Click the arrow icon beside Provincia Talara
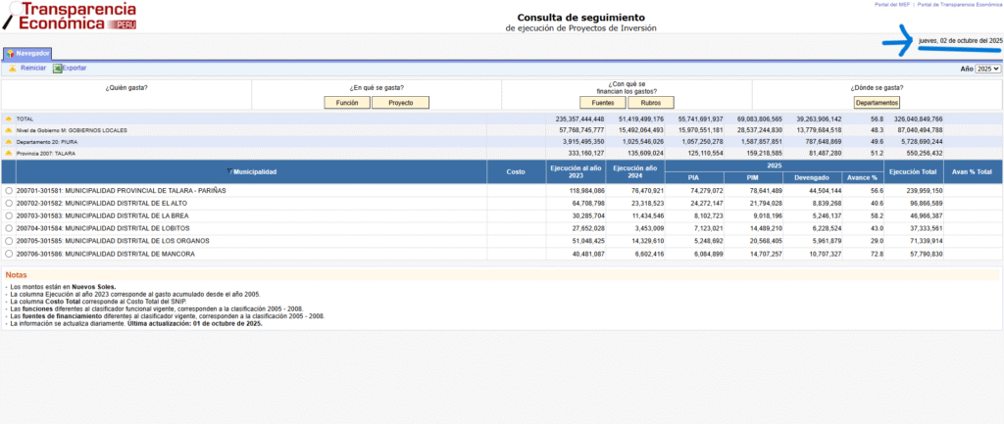 coord(9,154)
